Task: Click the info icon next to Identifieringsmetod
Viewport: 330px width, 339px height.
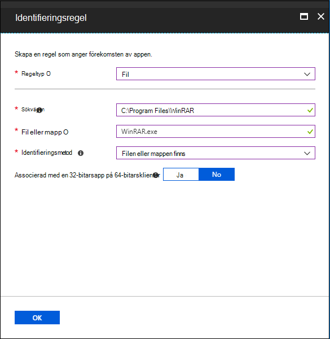Action: (x=81, y=153)
